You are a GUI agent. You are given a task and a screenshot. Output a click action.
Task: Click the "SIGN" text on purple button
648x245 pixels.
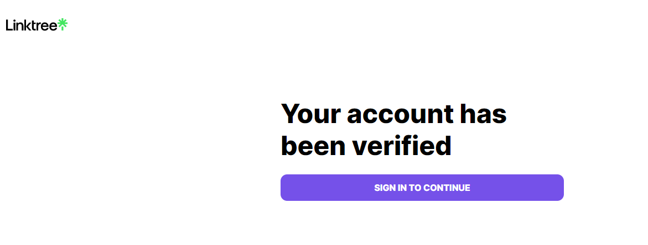[x=385, y=188]
